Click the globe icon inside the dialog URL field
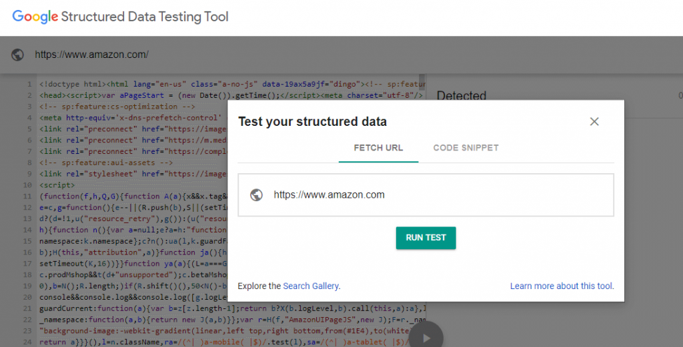Screen dimensions: 683x347 [256, 194]
